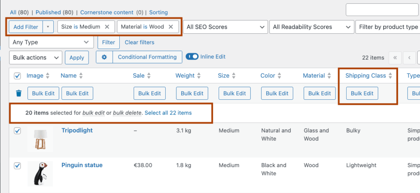Open the All SEO Scores dropdown
420x193 pixels.
click(225, 27)
